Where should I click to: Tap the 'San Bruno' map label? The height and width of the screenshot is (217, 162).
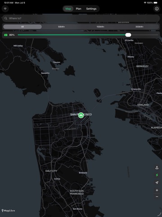[x=77, y=209]
